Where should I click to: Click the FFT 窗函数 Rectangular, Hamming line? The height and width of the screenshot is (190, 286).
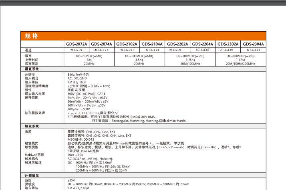click(139, 121)
